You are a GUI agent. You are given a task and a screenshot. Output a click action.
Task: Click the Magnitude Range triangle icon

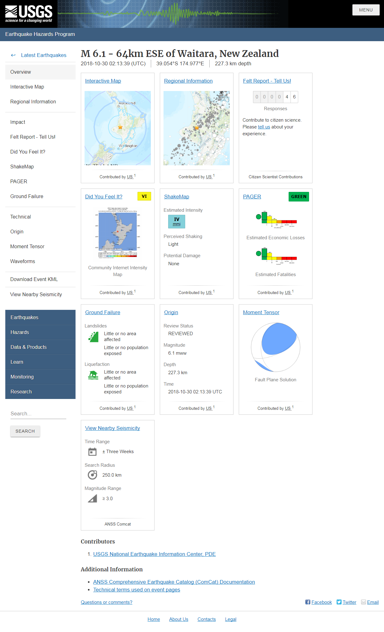[x=92, y=499]
